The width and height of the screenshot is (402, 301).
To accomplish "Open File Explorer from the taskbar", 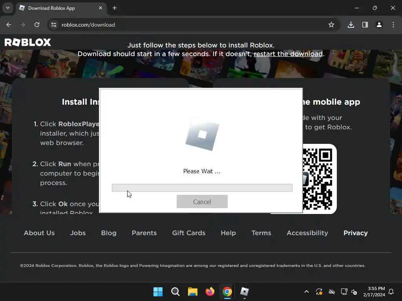I will click(x=192, y=292).
